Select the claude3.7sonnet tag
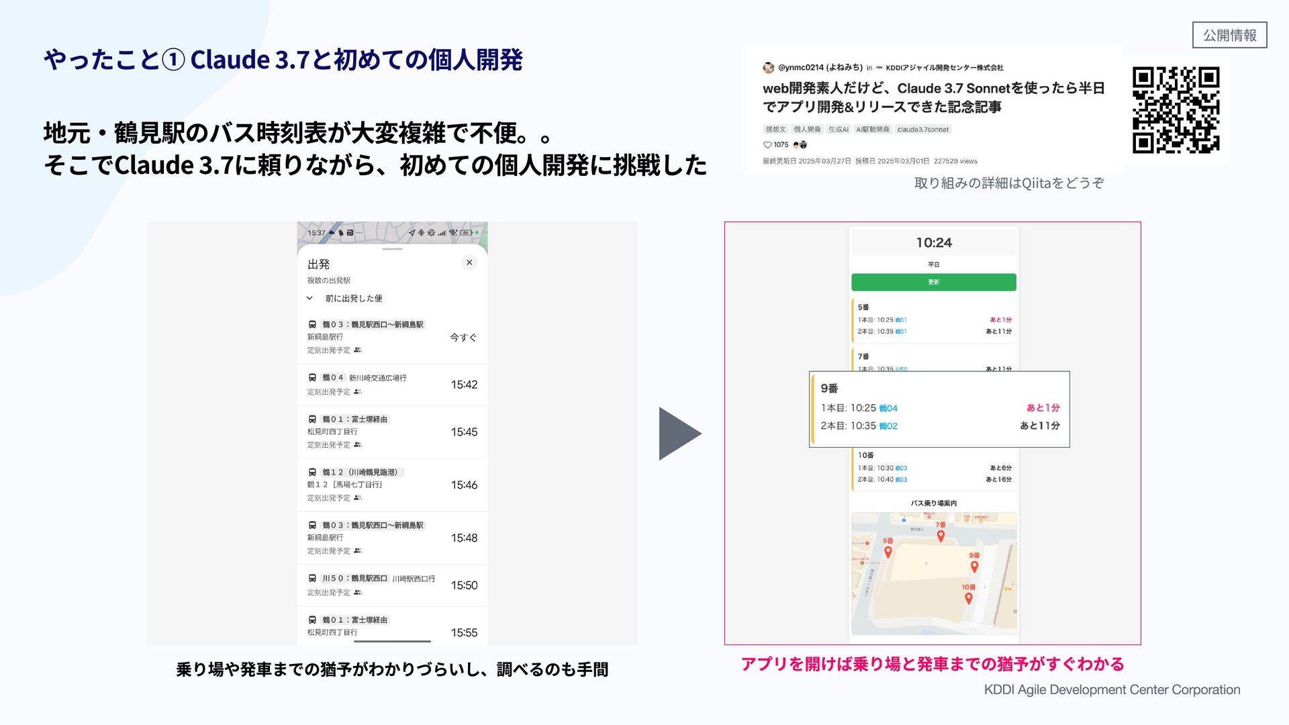 click(x=922, y=130)
